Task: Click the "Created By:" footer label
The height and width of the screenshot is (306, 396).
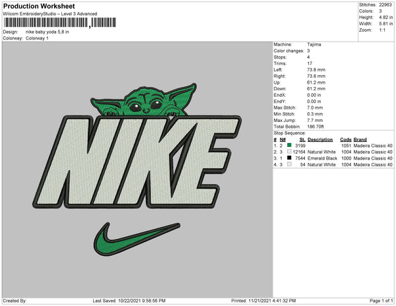Action: [x=15, y=301]
